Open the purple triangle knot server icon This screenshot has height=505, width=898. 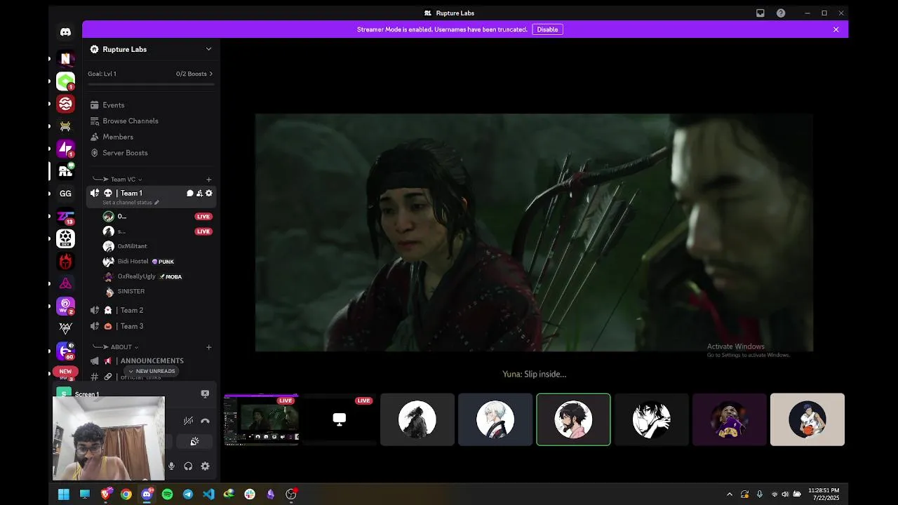point(65,283)
